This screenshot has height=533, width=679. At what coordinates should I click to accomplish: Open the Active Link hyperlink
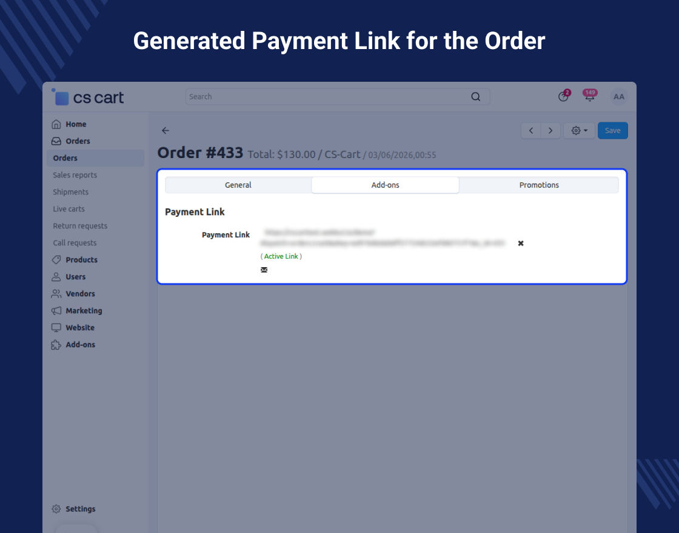[x=281, y=257]
